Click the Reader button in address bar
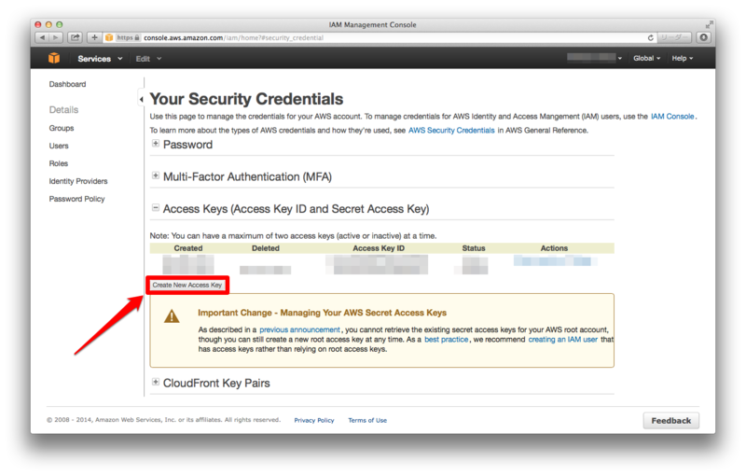The height and width of the screenshot is (476, 746). [673, 37]
